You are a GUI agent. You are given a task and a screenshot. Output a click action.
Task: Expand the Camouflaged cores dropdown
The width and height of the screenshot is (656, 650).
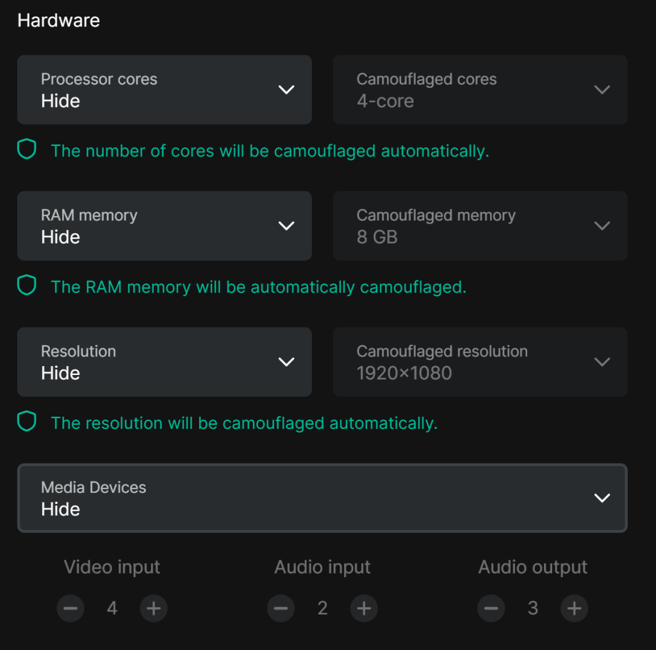click(x=480, y=90)
